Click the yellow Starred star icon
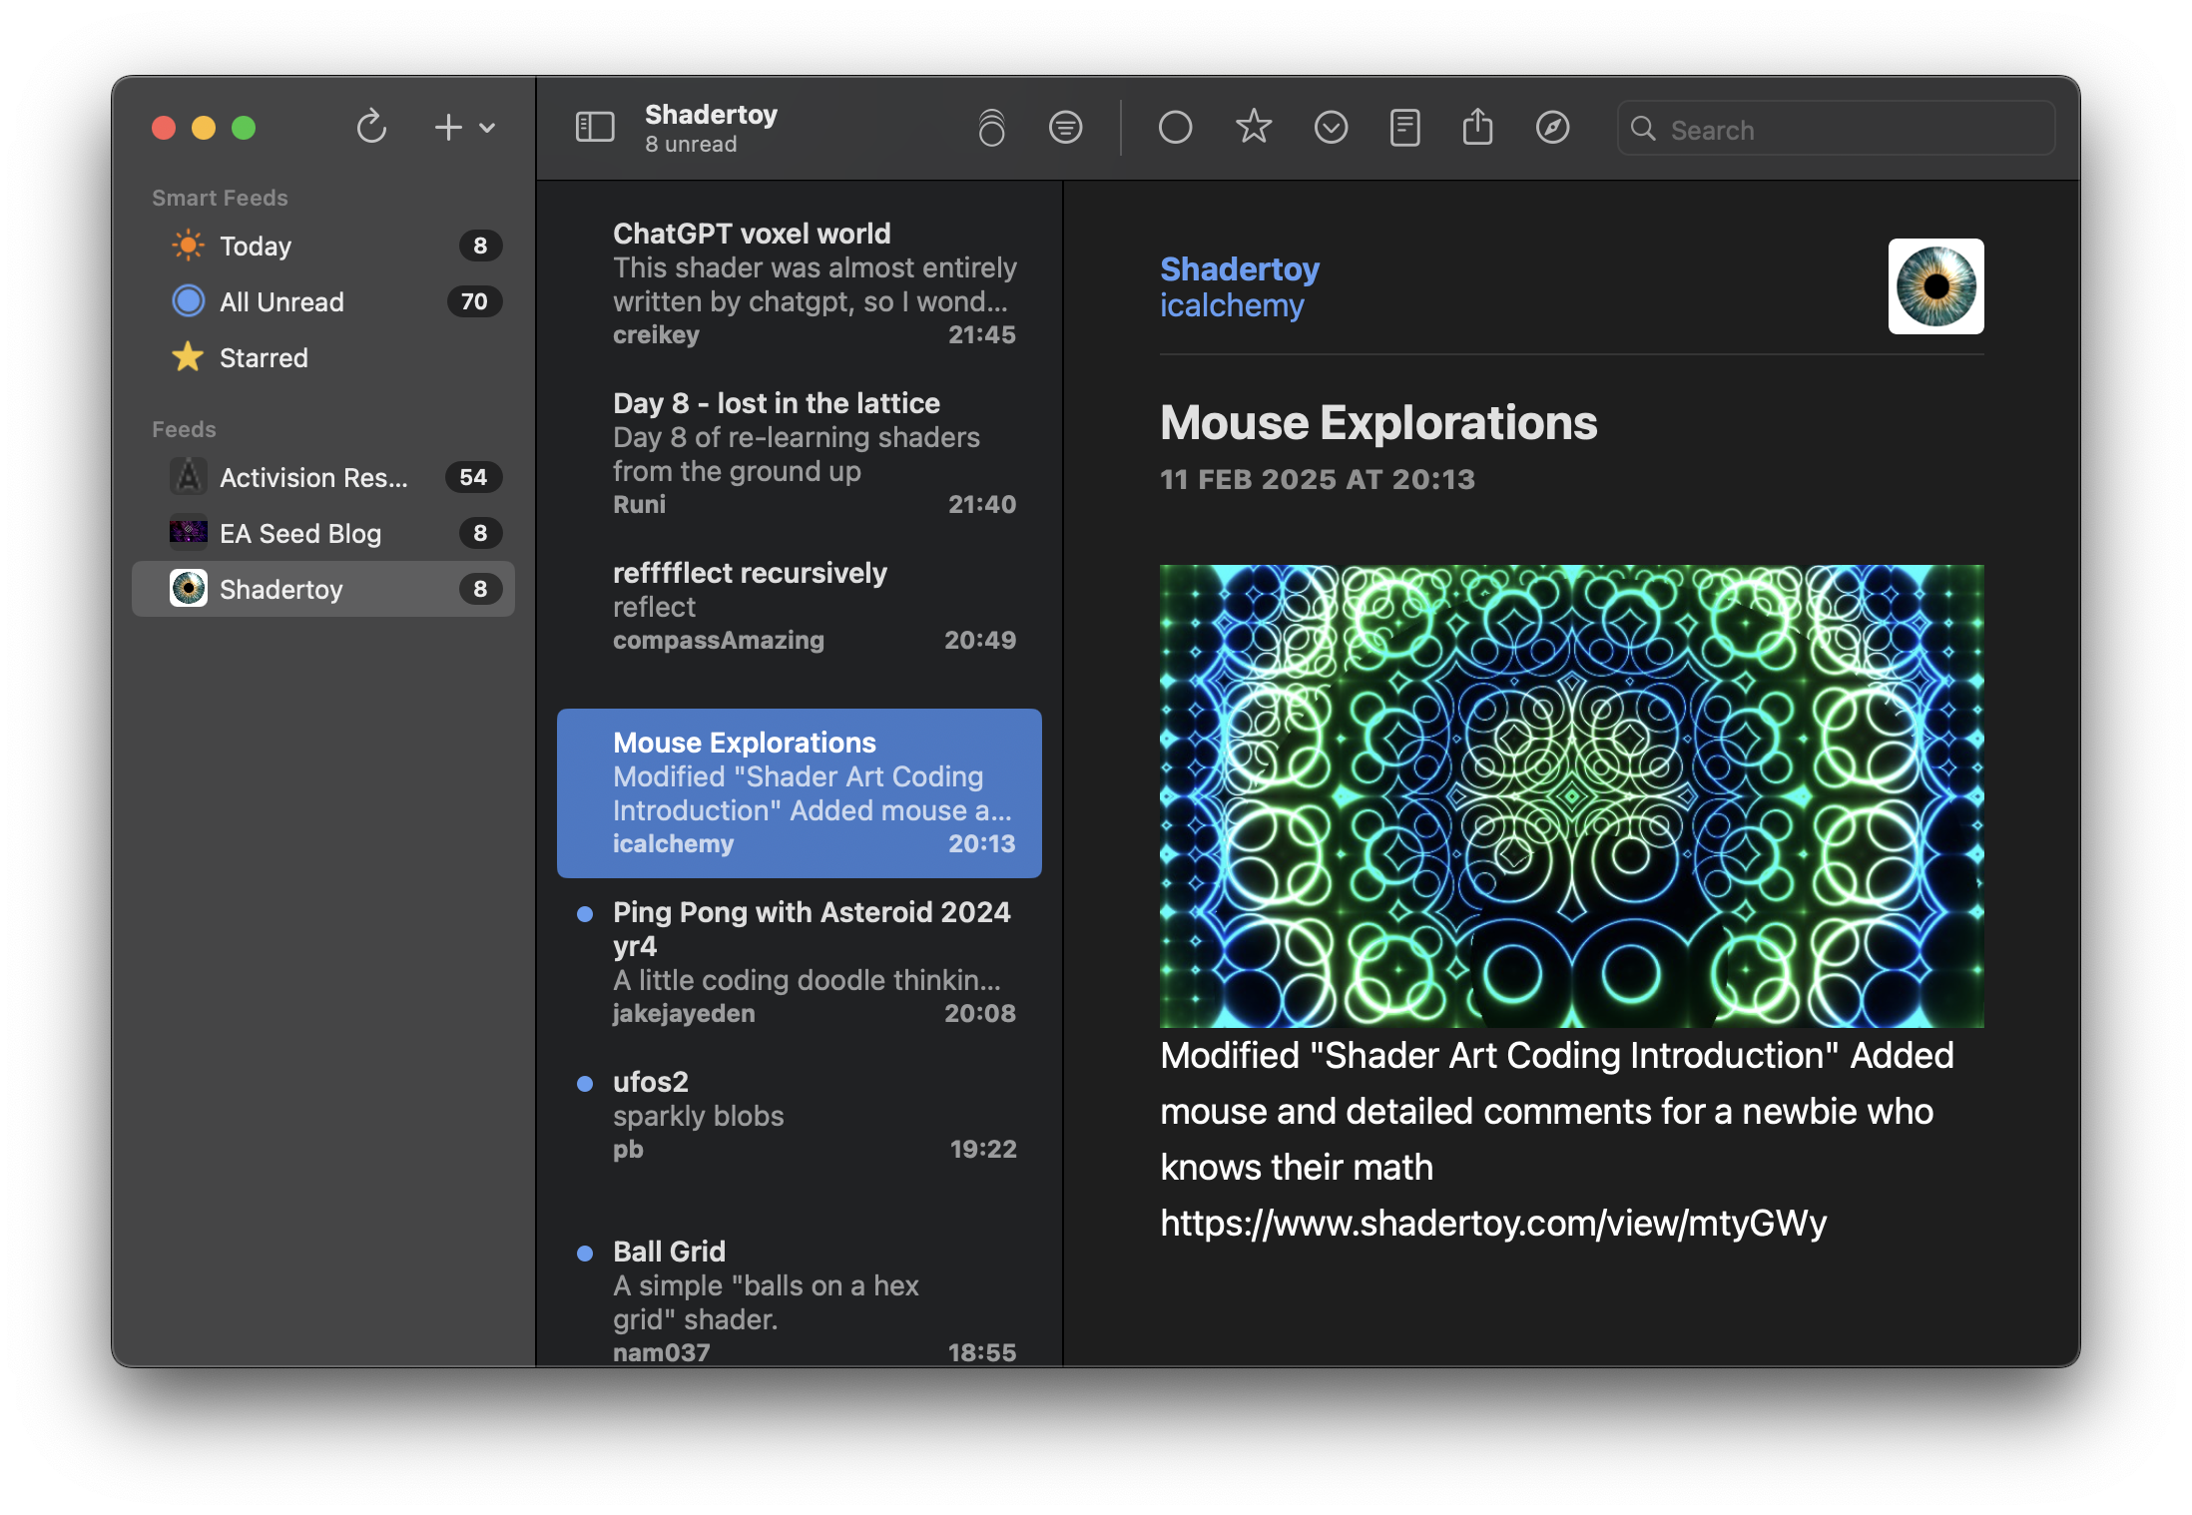Image resolution: width=2192 pixels, height=1515 pixels. [188, 356]
